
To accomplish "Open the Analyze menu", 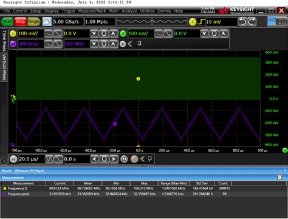I will point(129,11).
